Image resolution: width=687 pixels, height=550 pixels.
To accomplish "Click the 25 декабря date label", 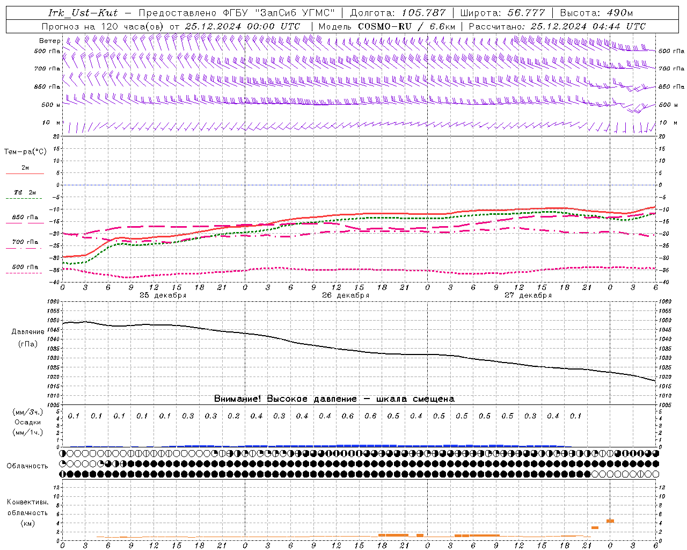I will 163,295.
